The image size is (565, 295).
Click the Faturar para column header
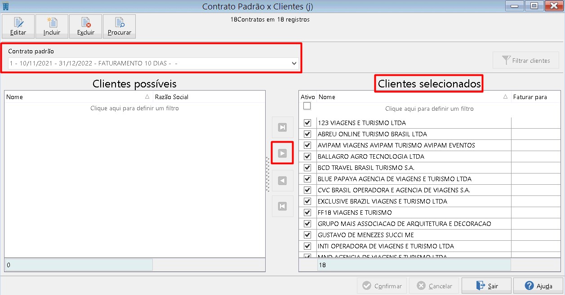coord(536,97)
